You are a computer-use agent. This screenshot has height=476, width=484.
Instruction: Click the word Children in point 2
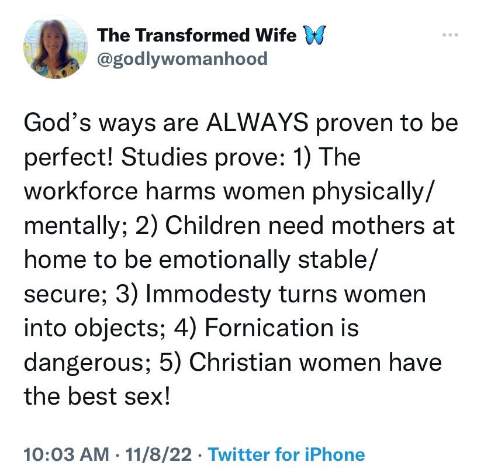point(213,225)
